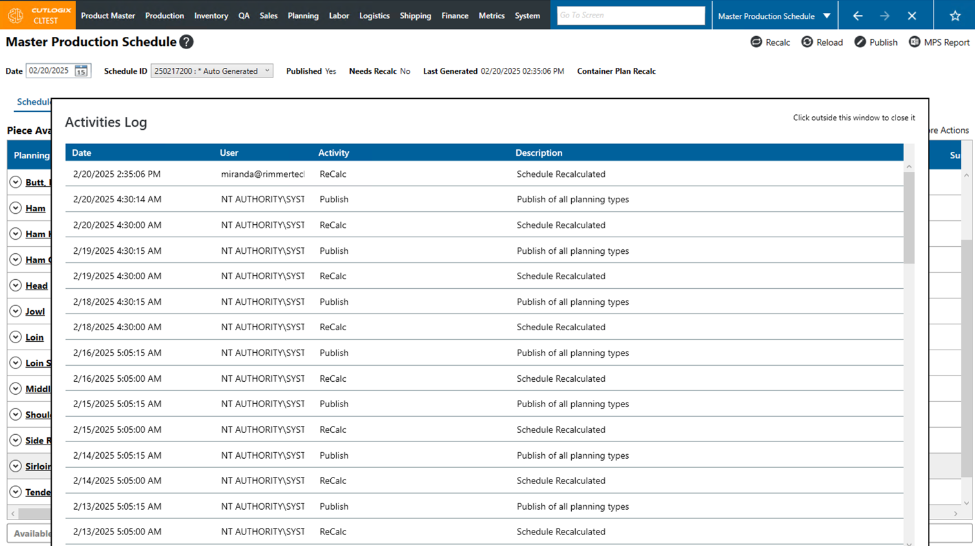975x546 pixels.
Task: Click the Go To Screen search field
Action: click(x=630, y=16)
